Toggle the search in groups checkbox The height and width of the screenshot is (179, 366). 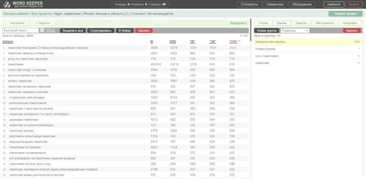coord(42,30)
